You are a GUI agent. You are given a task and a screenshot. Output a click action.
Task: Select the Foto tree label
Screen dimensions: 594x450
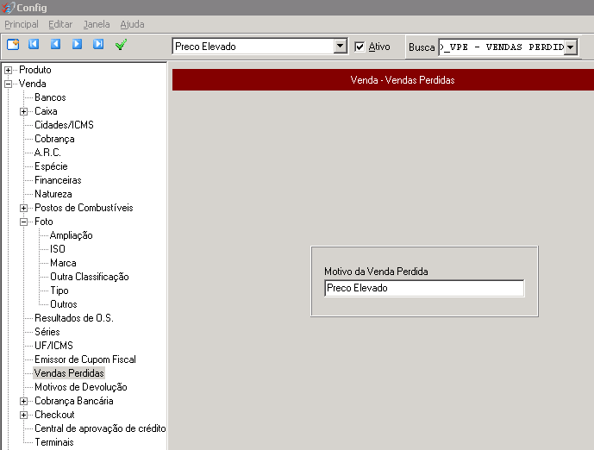44,222
